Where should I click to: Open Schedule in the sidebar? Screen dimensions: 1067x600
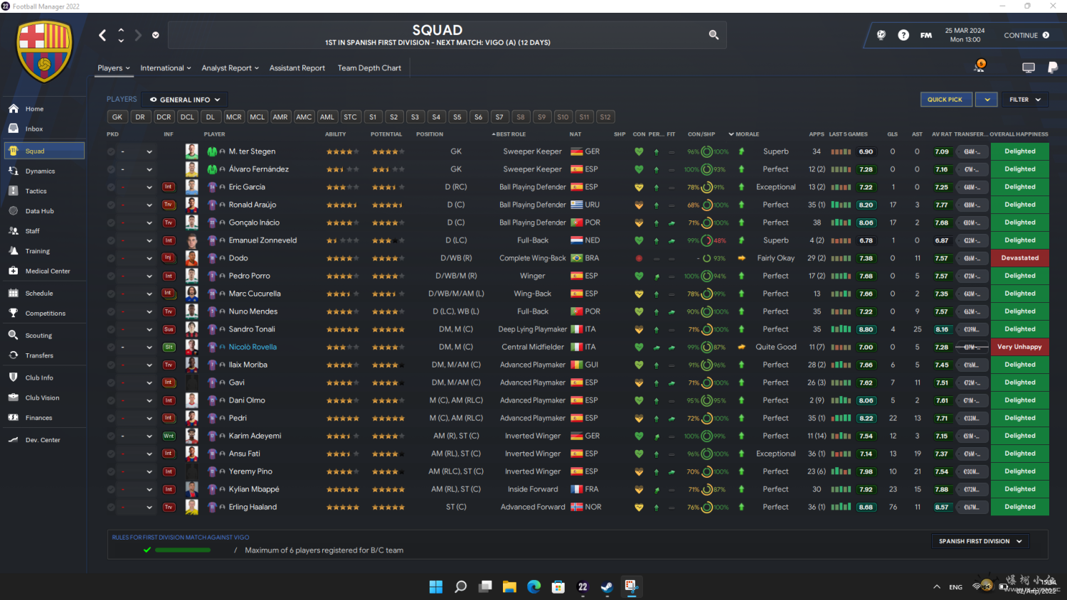coord(39,293)
